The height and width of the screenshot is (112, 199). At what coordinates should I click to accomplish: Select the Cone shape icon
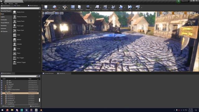(15, 49)
